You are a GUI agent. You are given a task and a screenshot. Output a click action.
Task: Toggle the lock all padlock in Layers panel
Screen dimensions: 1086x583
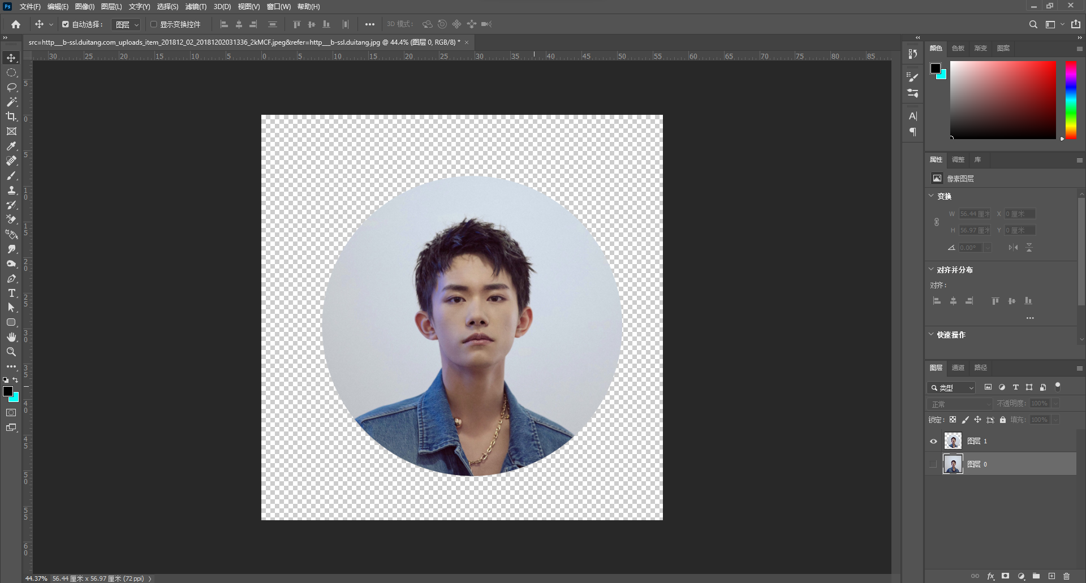coord(1003,420)
